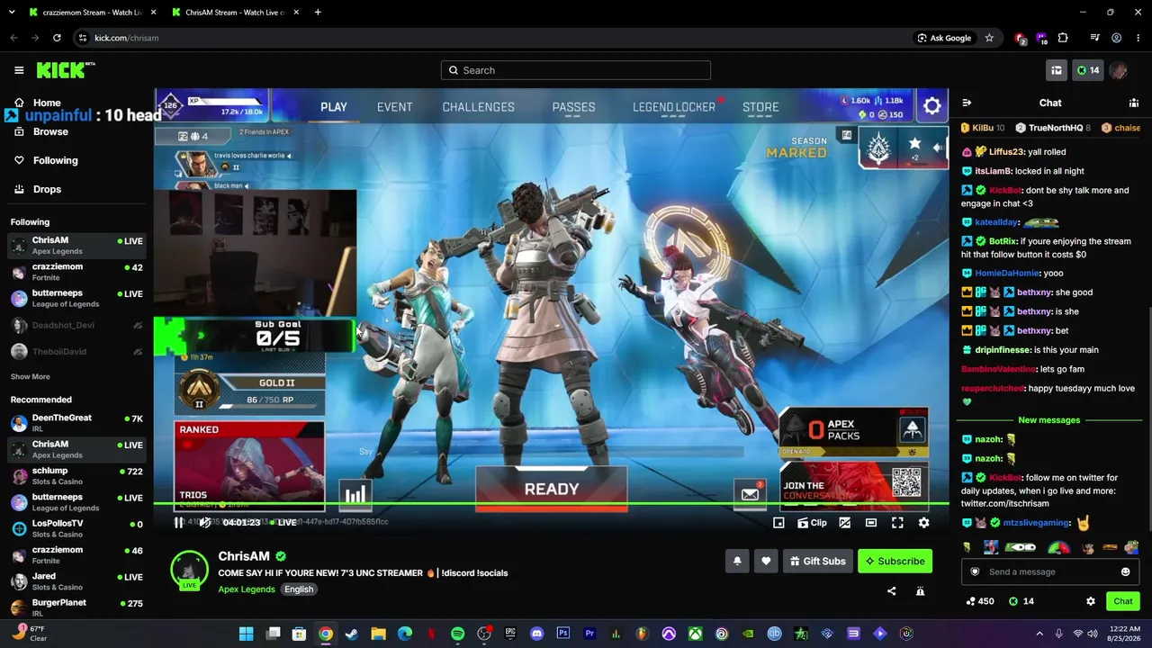Open chat identity shield icon in message box

(x=975, y=571)
